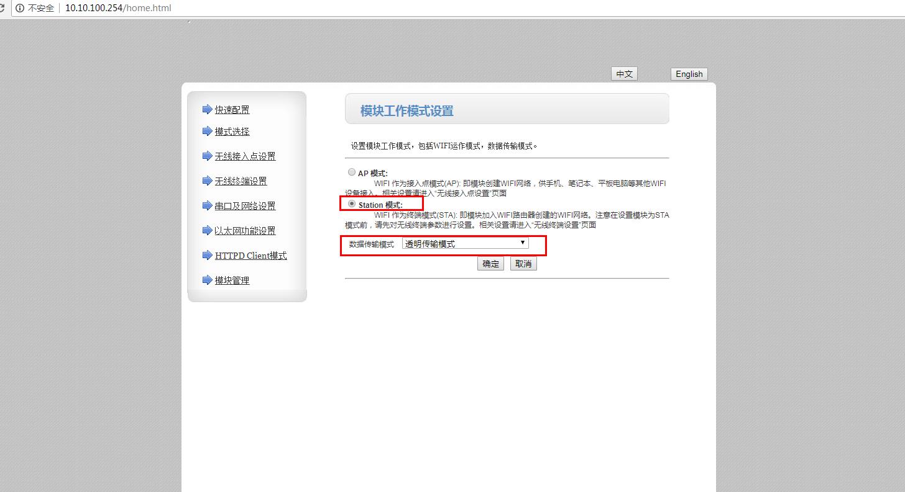Click the arrow icon beside 串口及网络设置
Screen dimensions: 905x492
207,205
